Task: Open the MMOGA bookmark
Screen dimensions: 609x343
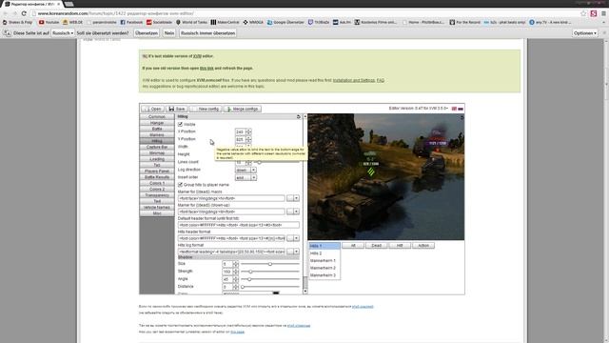Action: click(253, 23)
